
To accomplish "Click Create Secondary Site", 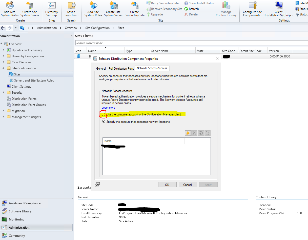I will coord(135,9).
